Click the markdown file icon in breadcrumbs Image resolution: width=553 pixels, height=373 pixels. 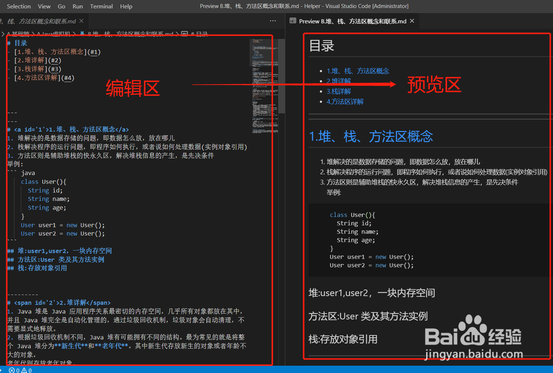click(82, 34)
